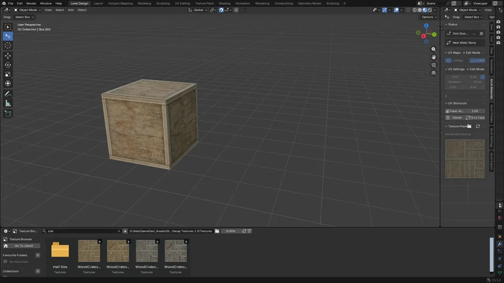Switch to the Hotspot Mapping workspace
The height and width of the screenshot is (283, 504).
120,3
